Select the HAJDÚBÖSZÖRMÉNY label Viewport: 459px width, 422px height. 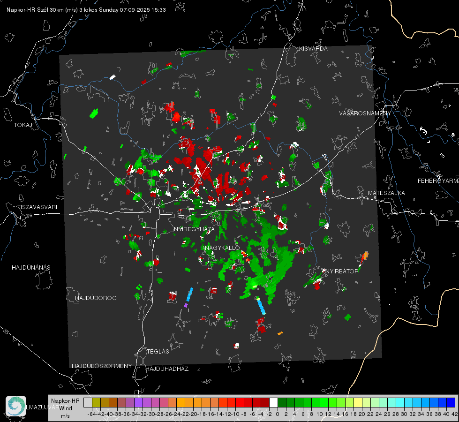102,366
